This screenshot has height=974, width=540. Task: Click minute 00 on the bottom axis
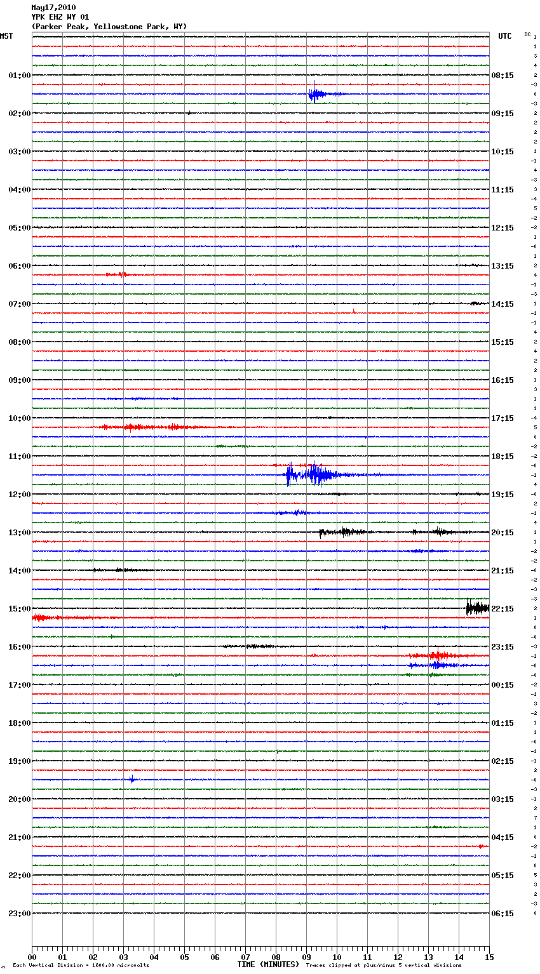tap(32, 957)
